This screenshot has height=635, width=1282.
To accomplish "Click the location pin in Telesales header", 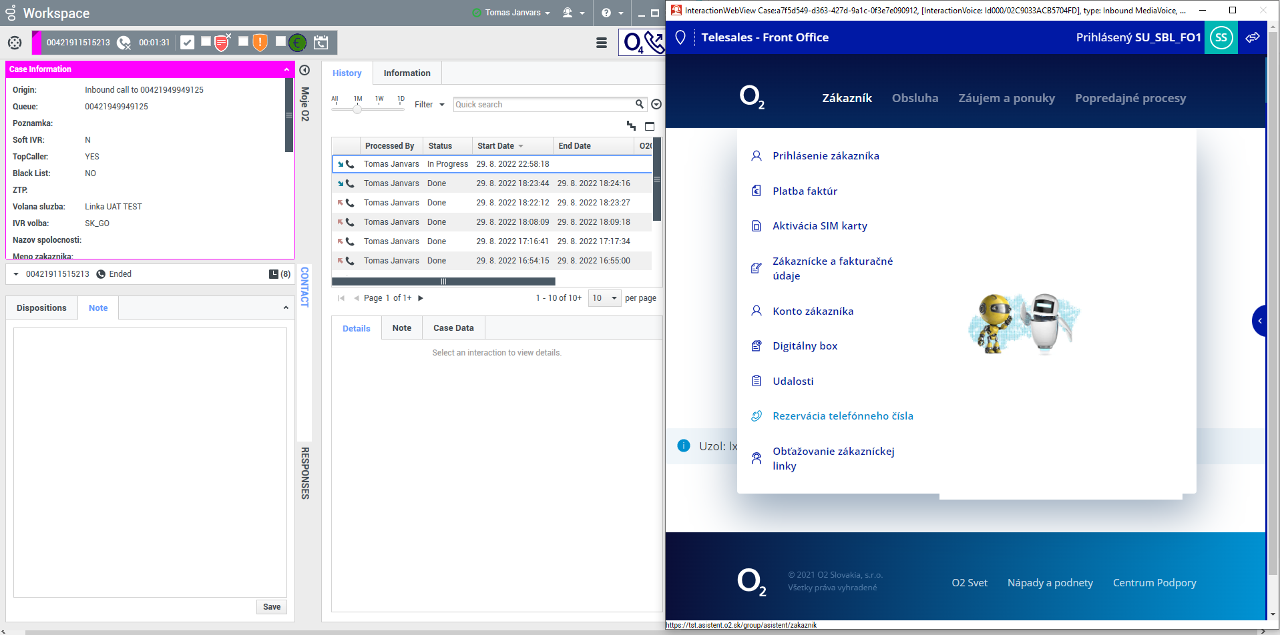I will coord(680,37).
